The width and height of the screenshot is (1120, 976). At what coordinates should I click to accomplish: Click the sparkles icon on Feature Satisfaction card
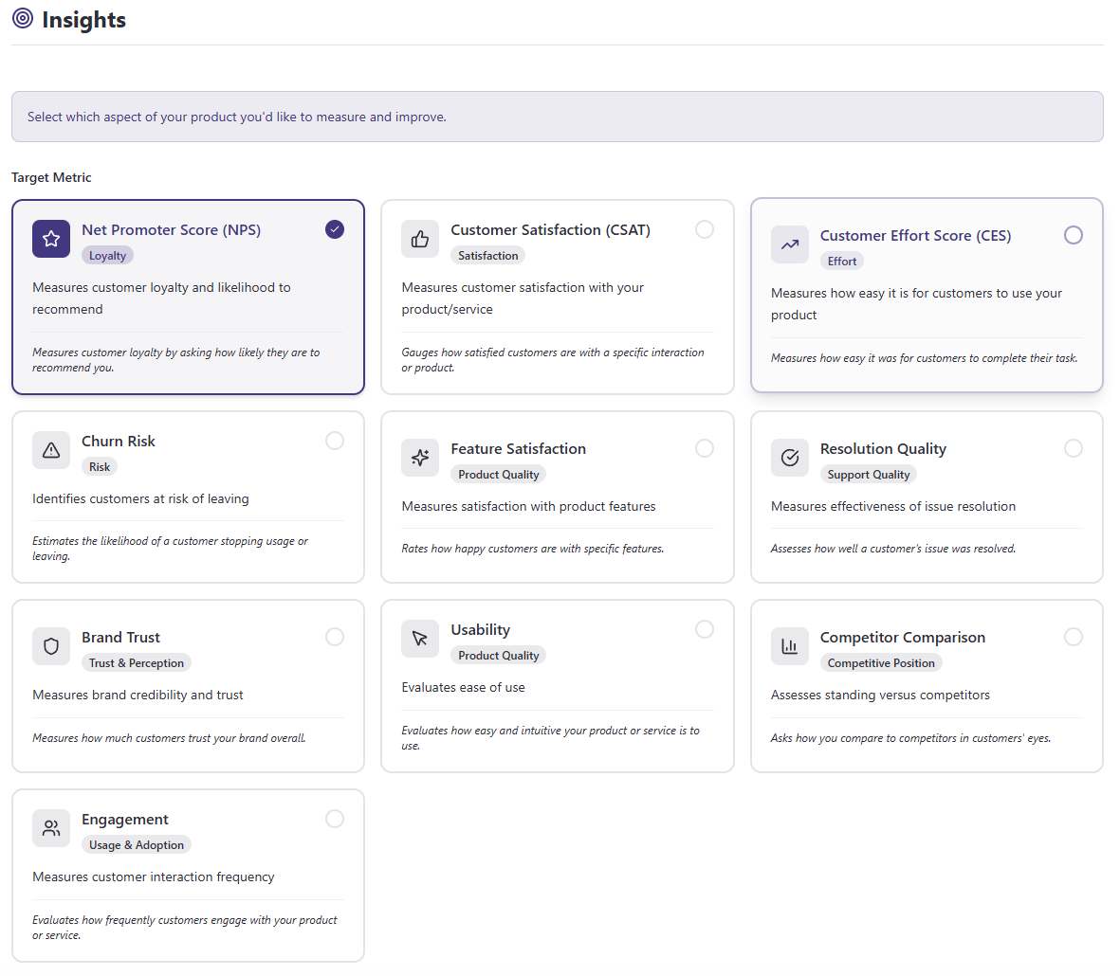(420, 458)
